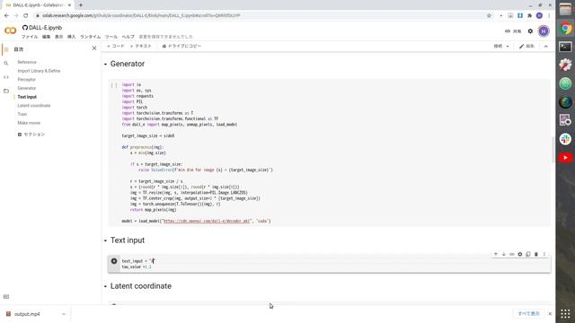This screenshot has width=575, height=323.
Task: Copy link to the text_input cell
Action: pos(512,254)
